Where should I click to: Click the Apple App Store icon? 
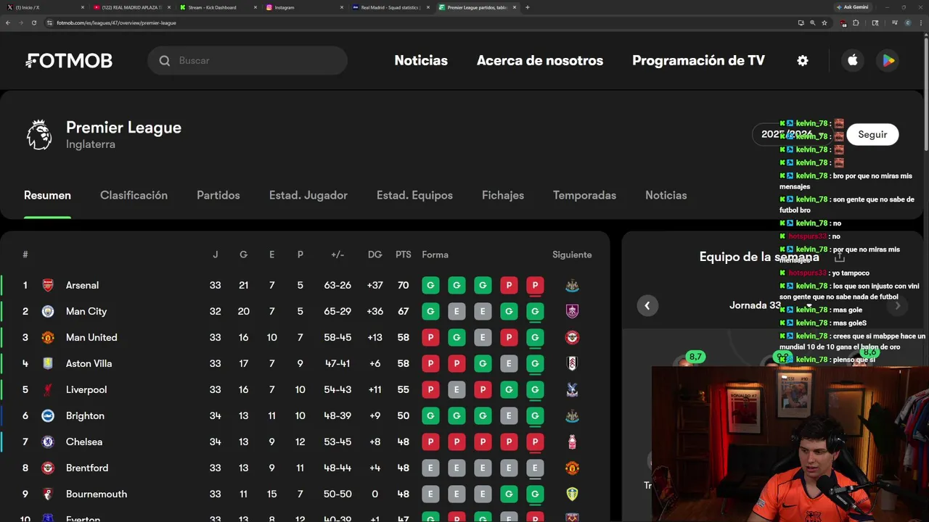(853, 61)
